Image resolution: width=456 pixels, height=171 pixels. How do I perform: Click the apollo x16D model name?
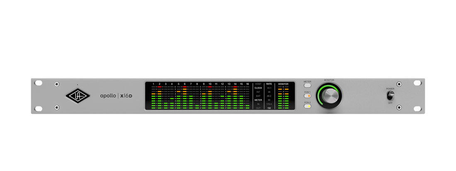(x=116, y=96)
